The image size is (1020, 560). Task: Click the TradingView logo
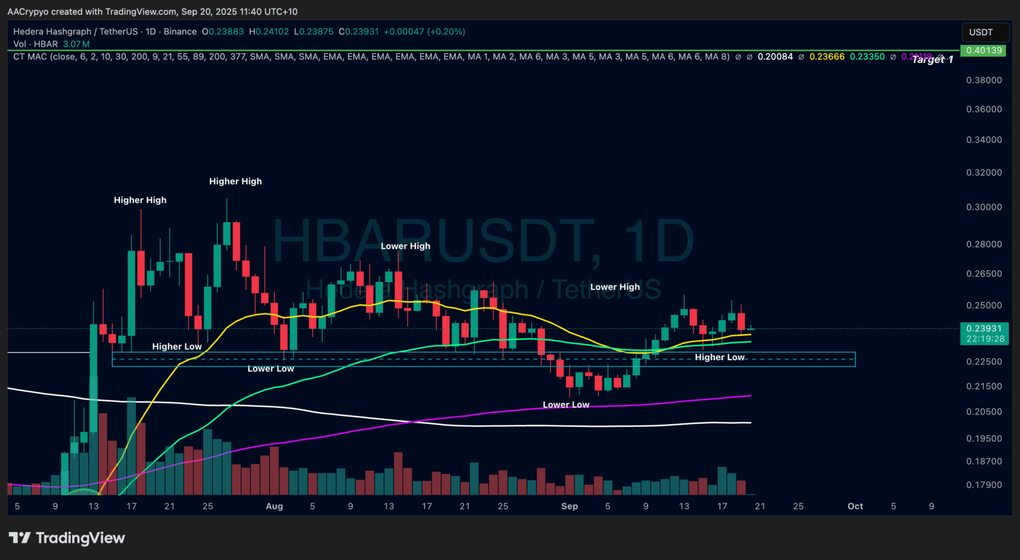point(67,538)
